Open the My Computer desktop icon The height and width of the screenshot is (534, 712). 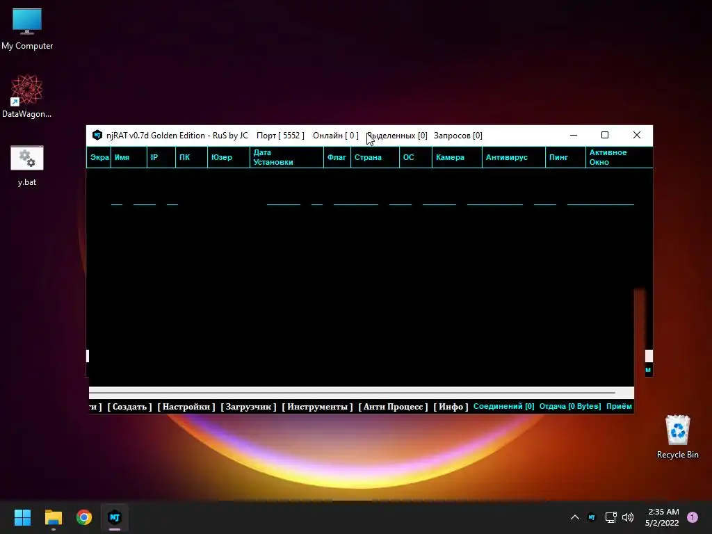coord(27,28)
